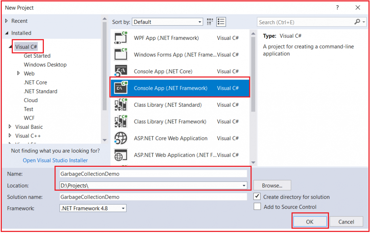Screen dimensions: 371x233
Task: Select the Windows Forms App template icon
Action: [x=121, y=55]
